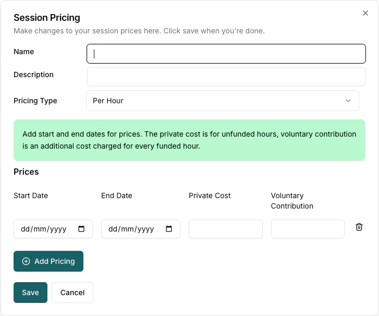The height and width of the screenshot is (316, 379).
Task: Cancel editing session pricing
Action: click(x=72, y=293)
